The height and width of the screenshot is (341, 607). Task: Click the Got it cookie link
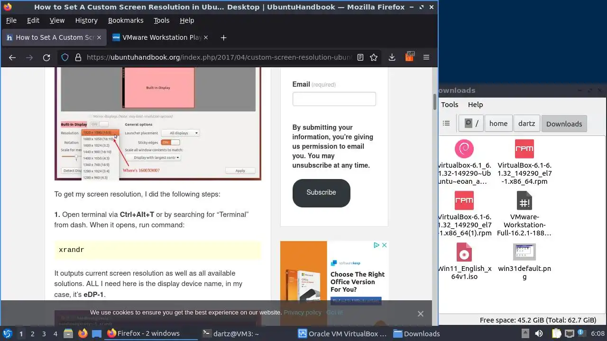(334, 312)
